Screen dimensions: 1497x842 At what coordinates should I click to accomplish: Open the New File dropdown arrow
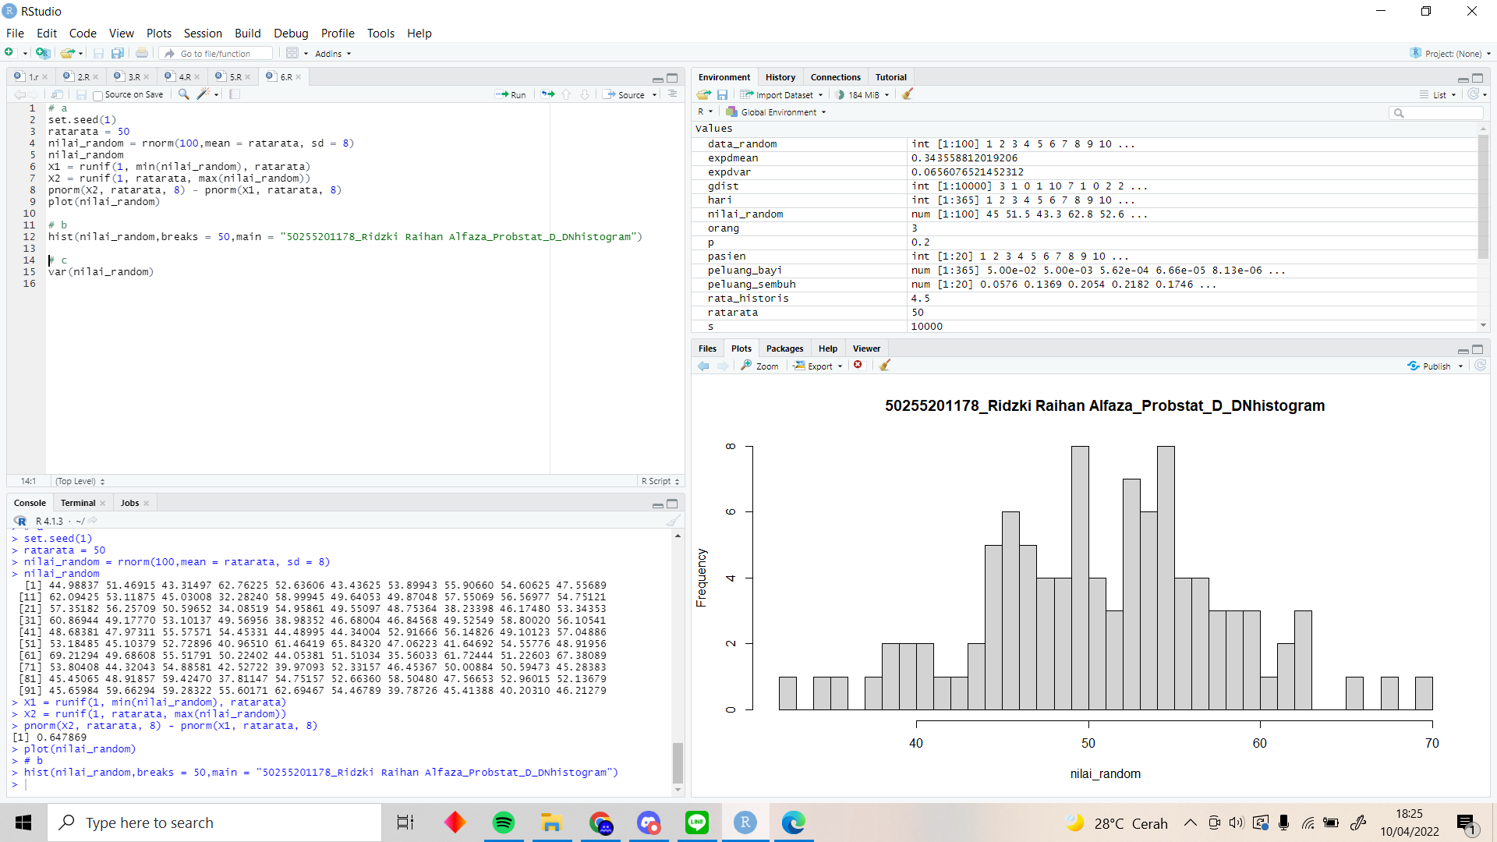coord(25,54)
